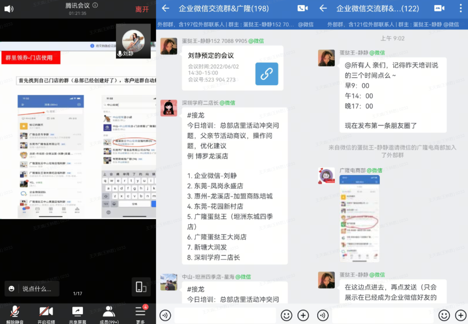The image size is (468, 324).
Task: Open the 刘静预定的会议 meeting link card
Action: coord(233,68)
